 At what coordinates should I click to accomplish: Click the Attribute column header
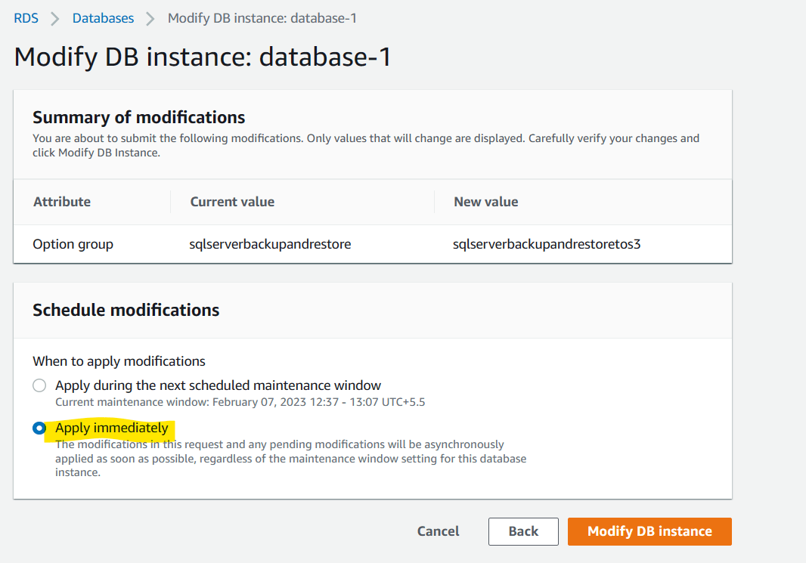62,202
